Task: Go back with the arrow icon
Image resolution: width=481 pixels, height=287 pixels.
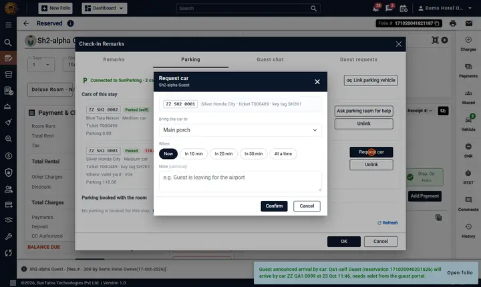Action: (x=26, y=23)
